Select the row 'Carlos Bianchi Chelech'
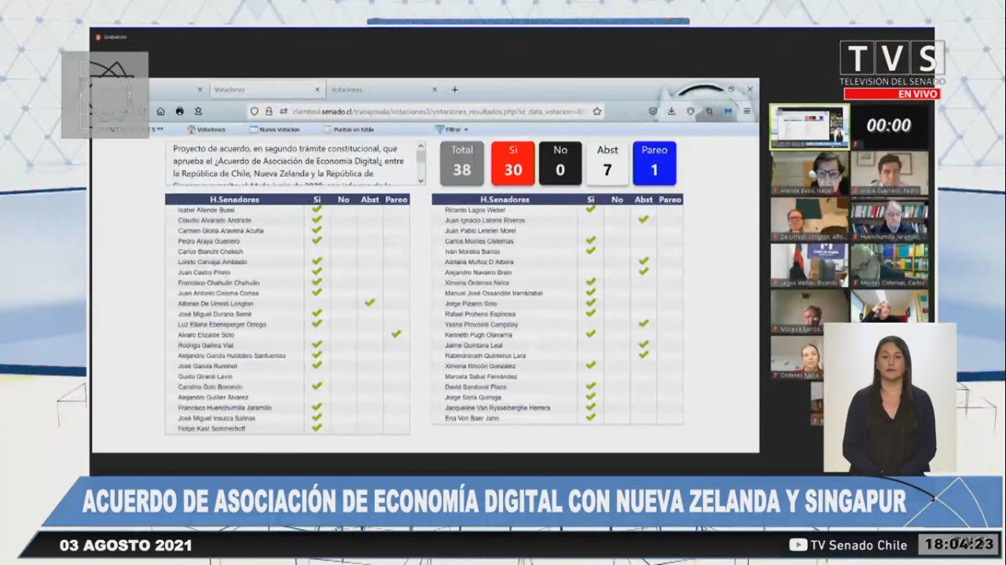 tap(287, 251)
